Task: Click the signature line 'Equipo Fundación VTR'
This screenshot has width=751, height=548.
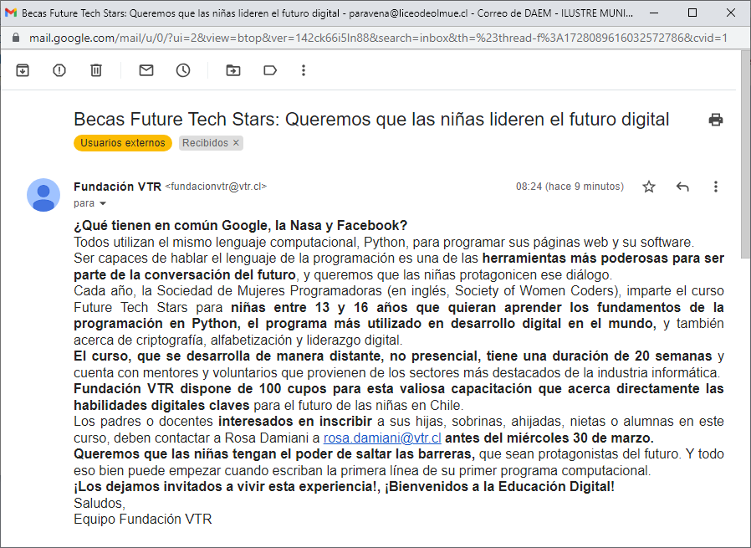Action: pyautogui.click(x=143, y=520)
